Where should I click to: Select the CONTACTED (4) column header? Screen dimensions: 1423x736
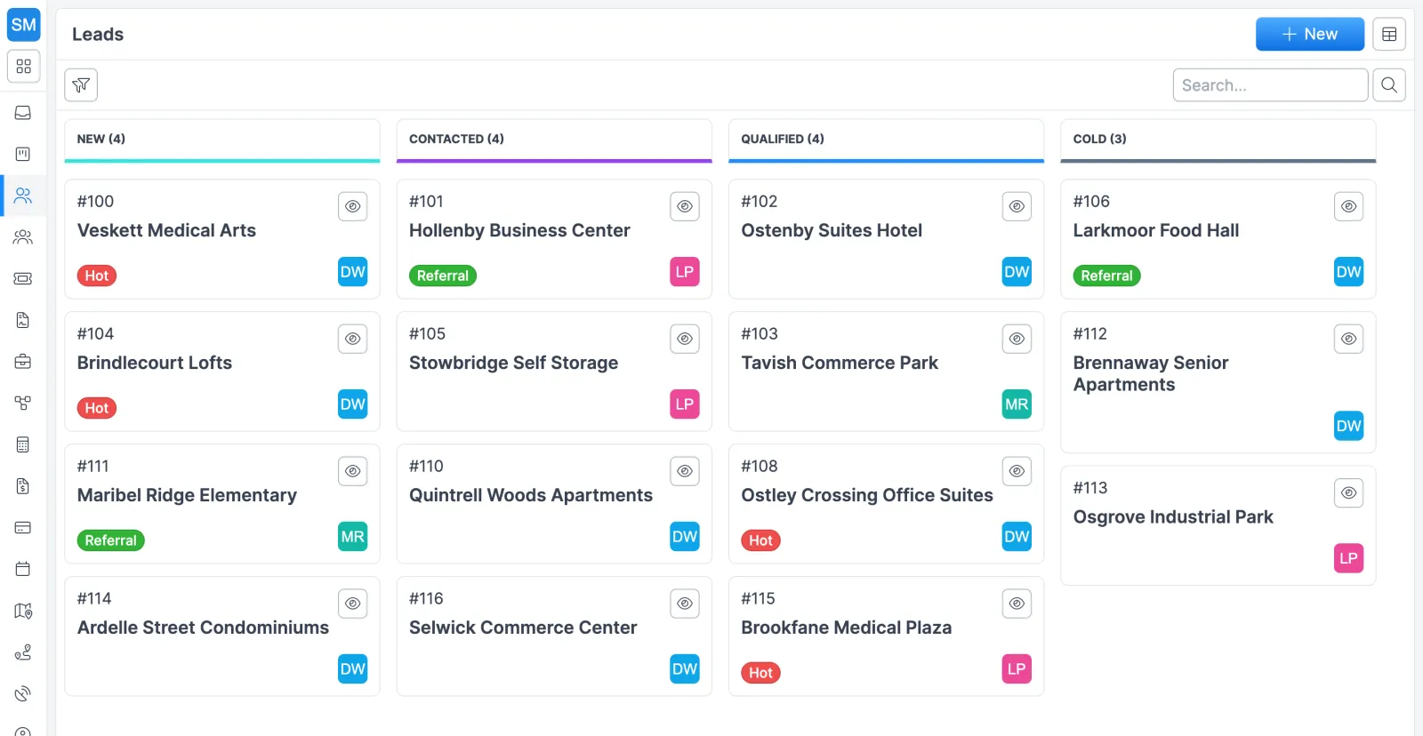pyautogui.click(x=554, y=140)
